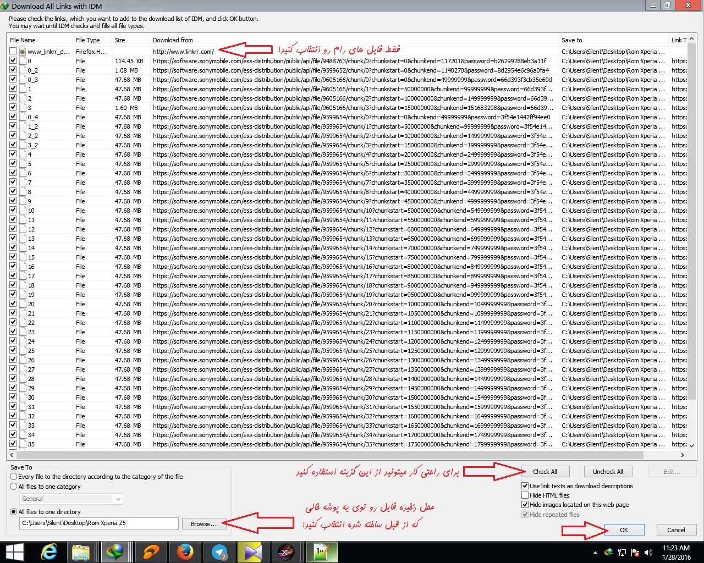Screen dimensions: 704x563
Task: Click the list scroll-right arrow
Action: point(683,455)
